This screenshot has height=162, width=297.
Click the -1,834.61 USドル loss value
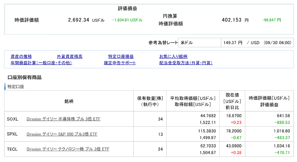point(127,20)
